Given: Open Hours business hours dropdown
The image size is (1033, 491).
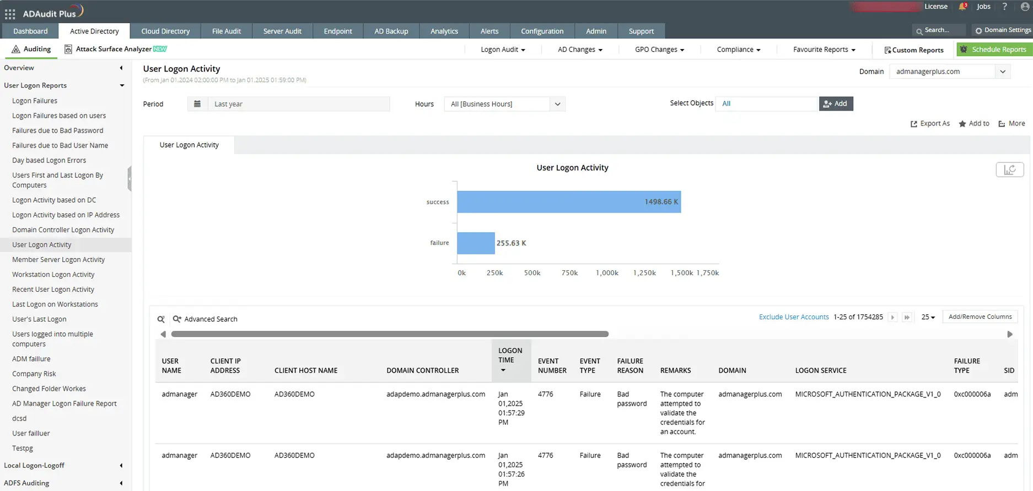Looking at the screenshot, I should pyautogui.click(x=505, y=104).
